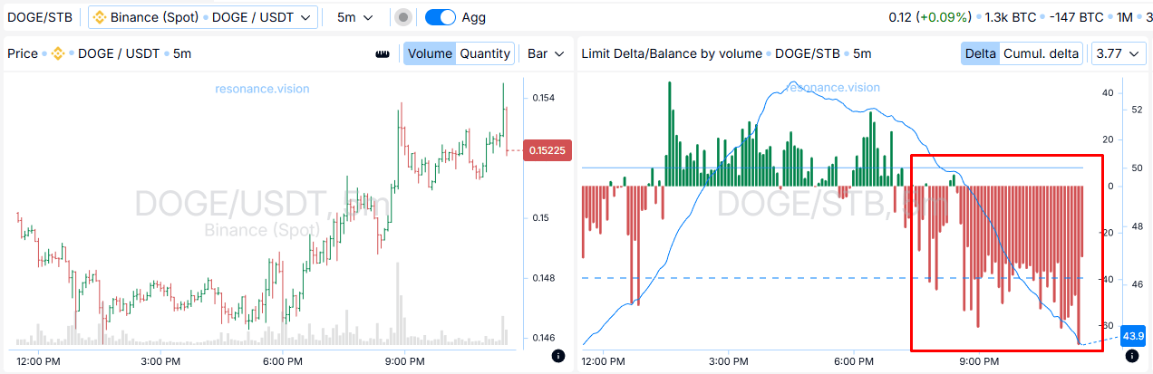Open info icon under the price chart
1153x374 pixels.
pos(557,357)
